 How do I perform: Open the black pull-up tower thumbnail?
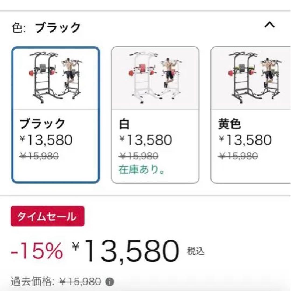[x=56, y=78]
